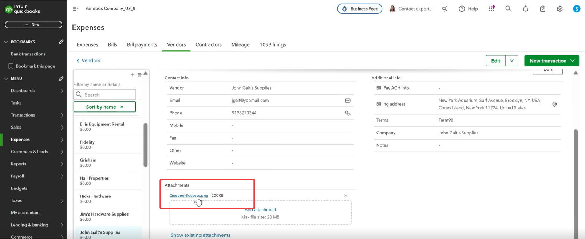Viewport: 585px width, 239px height.
Task: Click the map pin icon by billing address
Action: 554,104
